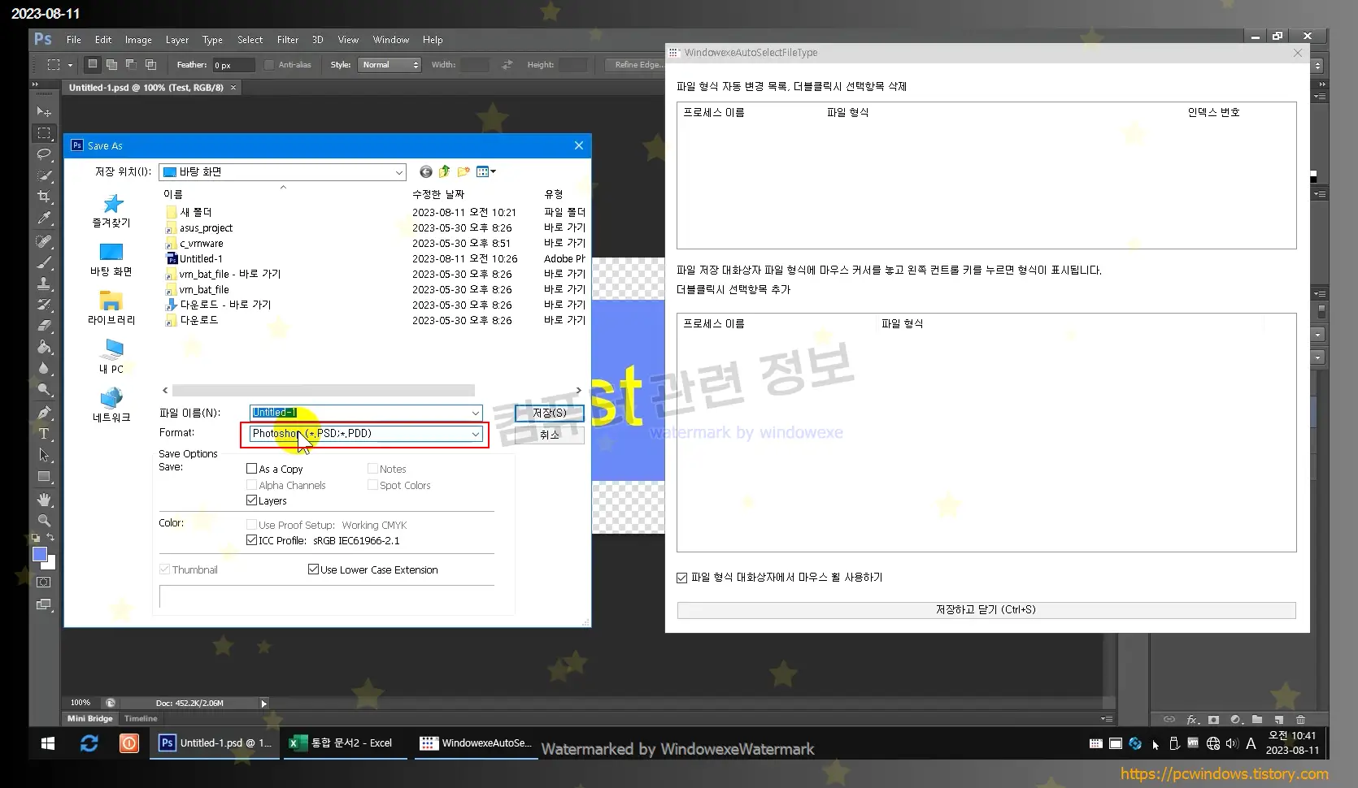This screenshot has height=788, width=1358.
Task: Click the layer style fx icon
Action: pos(1192,720)
